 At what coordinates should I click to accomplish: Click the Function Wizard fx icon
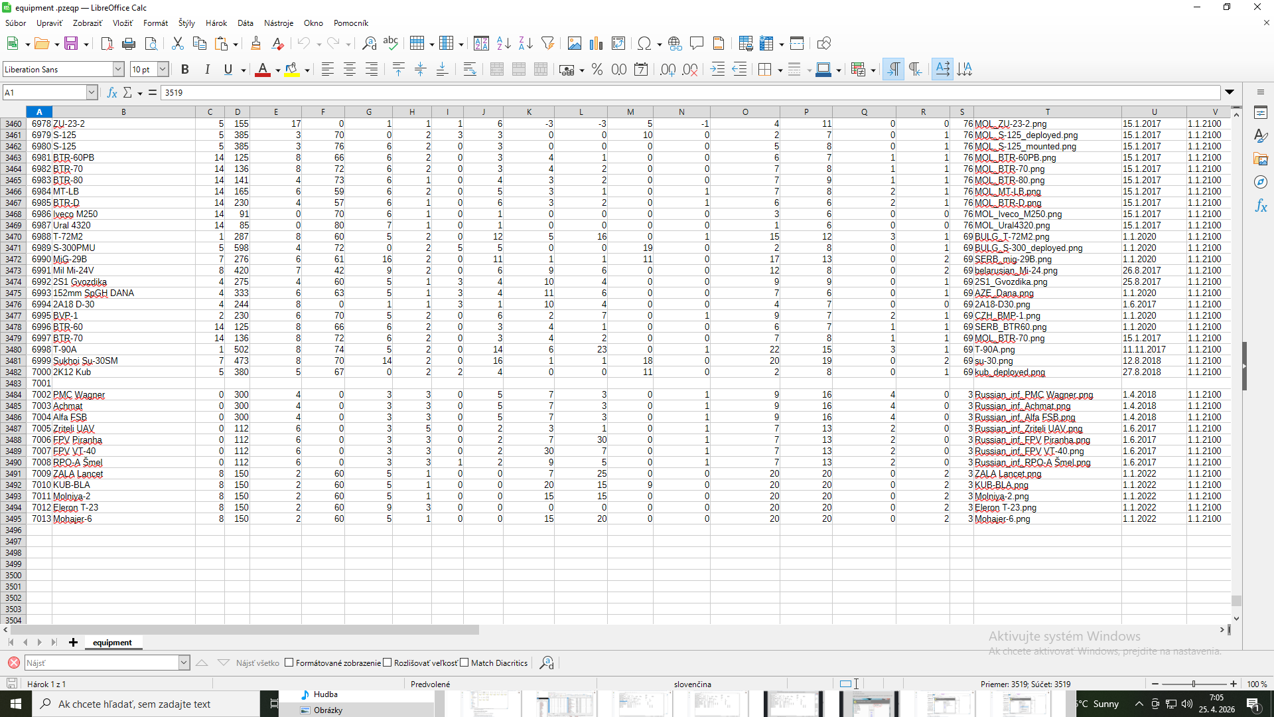tap(112, 92)
